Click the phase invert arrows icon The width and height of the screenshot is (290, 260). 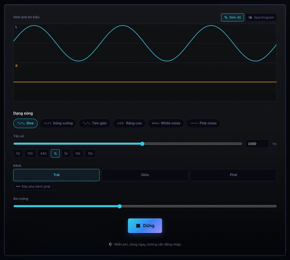[18, 187]
